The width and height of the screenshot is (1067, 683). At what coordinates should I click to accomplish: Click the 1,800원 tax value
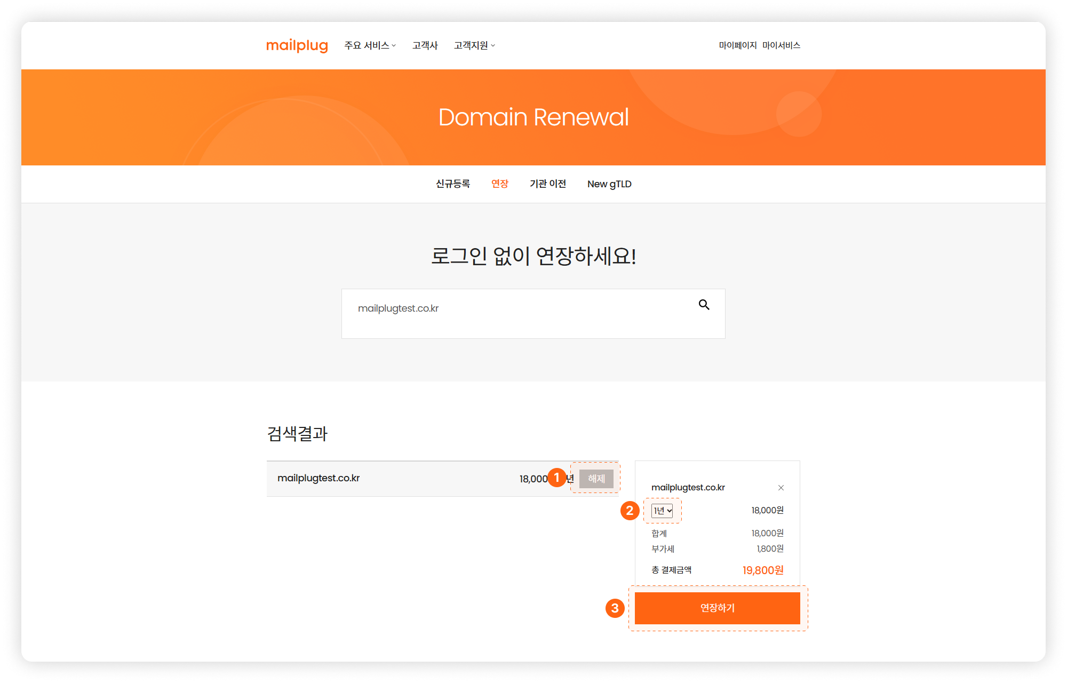click(770, 549)
